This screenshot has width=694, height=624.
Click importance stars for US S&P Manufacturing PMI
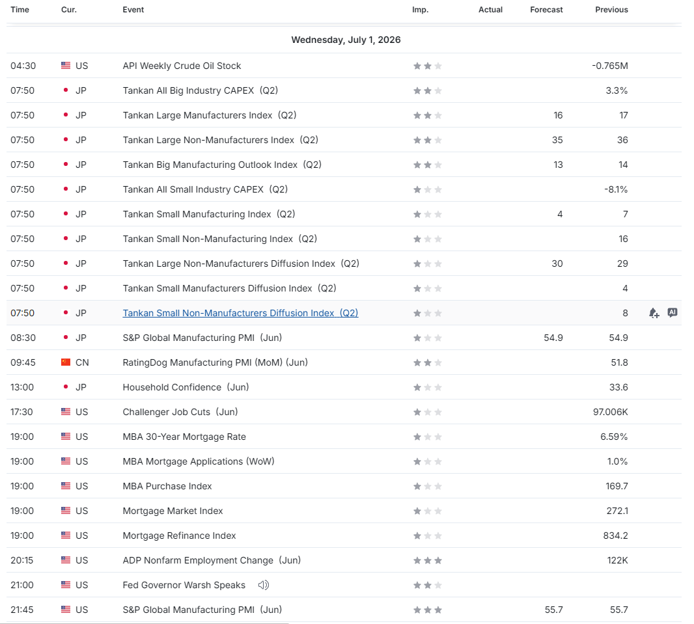[x=428, y=610]
